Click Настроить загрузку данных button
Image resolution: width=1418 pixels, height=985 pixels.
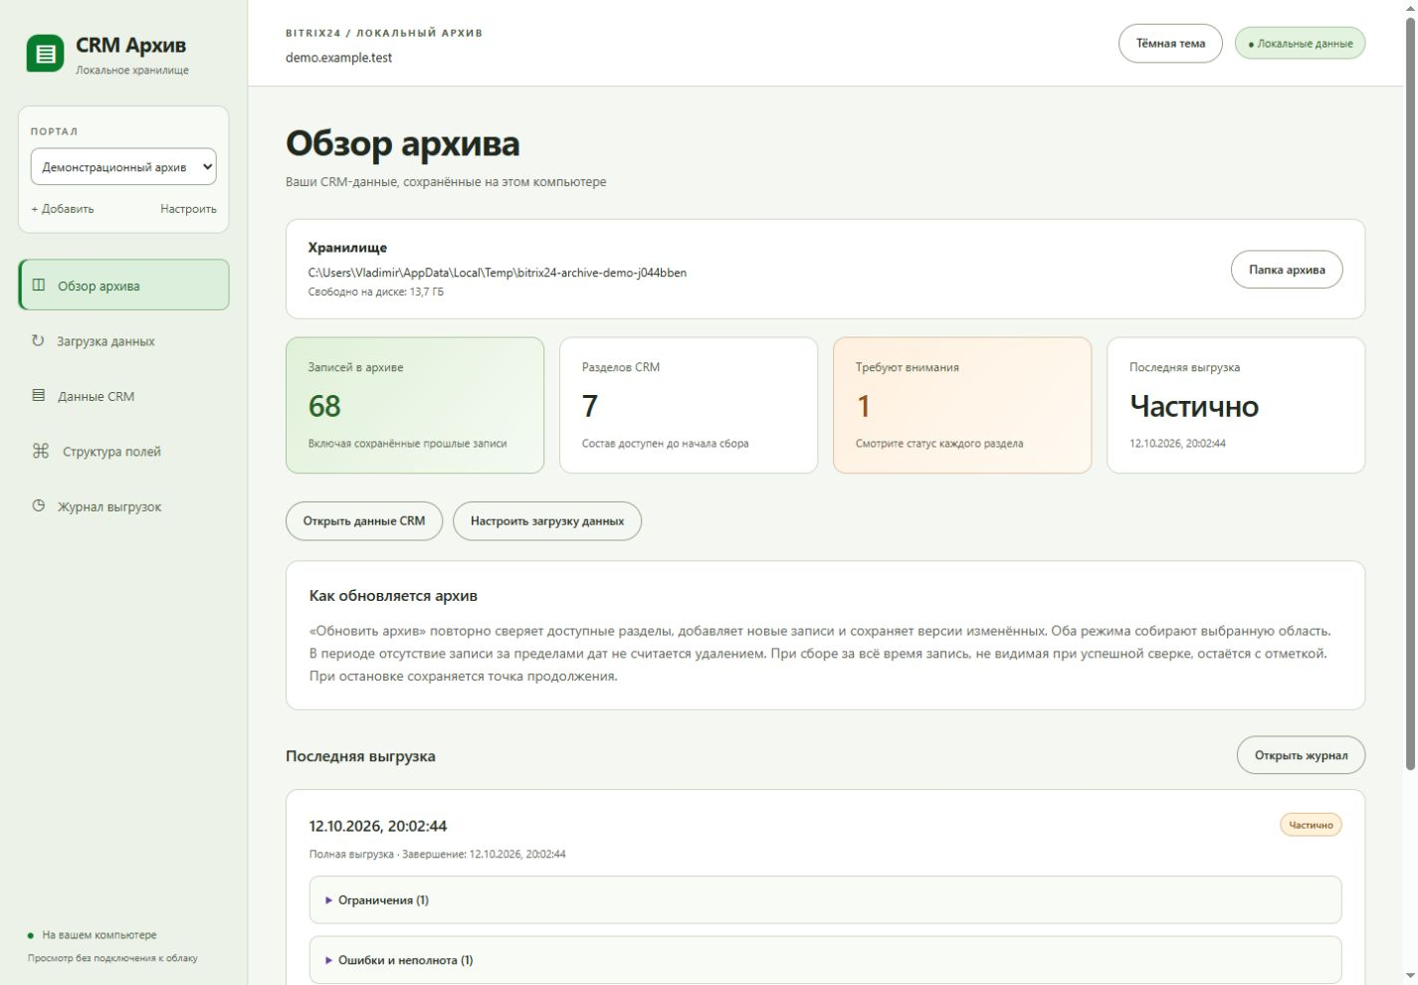547,521
